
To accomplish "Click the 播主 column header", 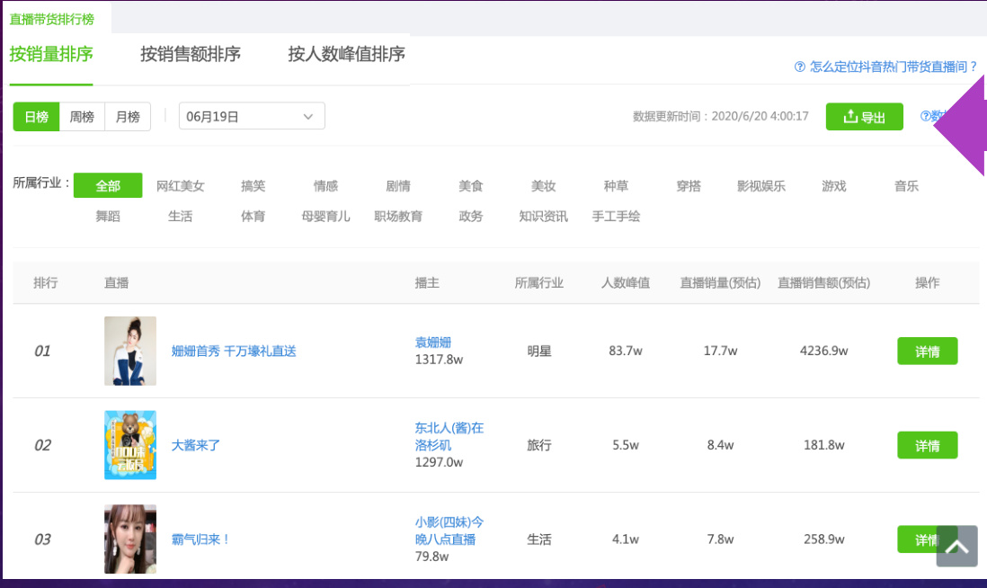I will tap(427, 282).
